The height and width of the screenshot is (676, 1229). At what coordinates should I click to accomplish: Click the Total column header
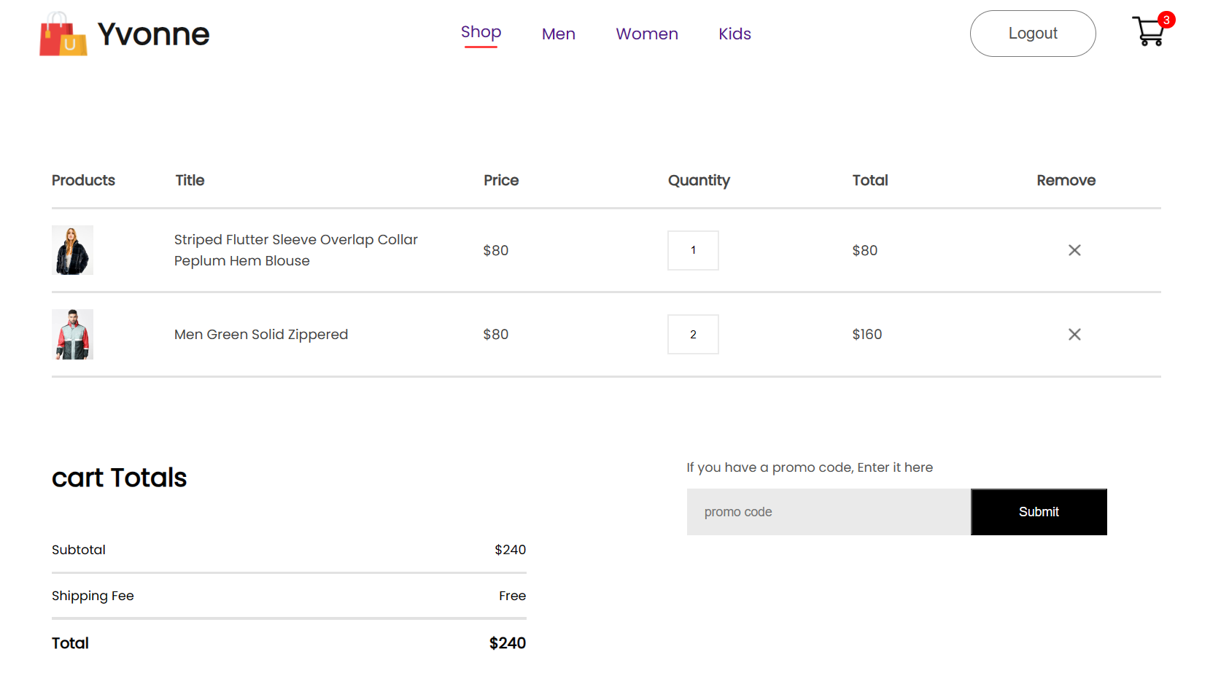pos(870,180)
